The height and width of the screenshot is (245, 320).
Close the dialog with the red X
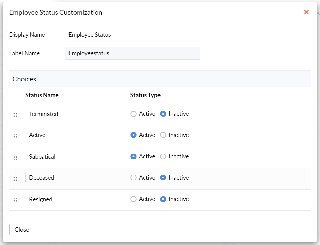[306, 12]
